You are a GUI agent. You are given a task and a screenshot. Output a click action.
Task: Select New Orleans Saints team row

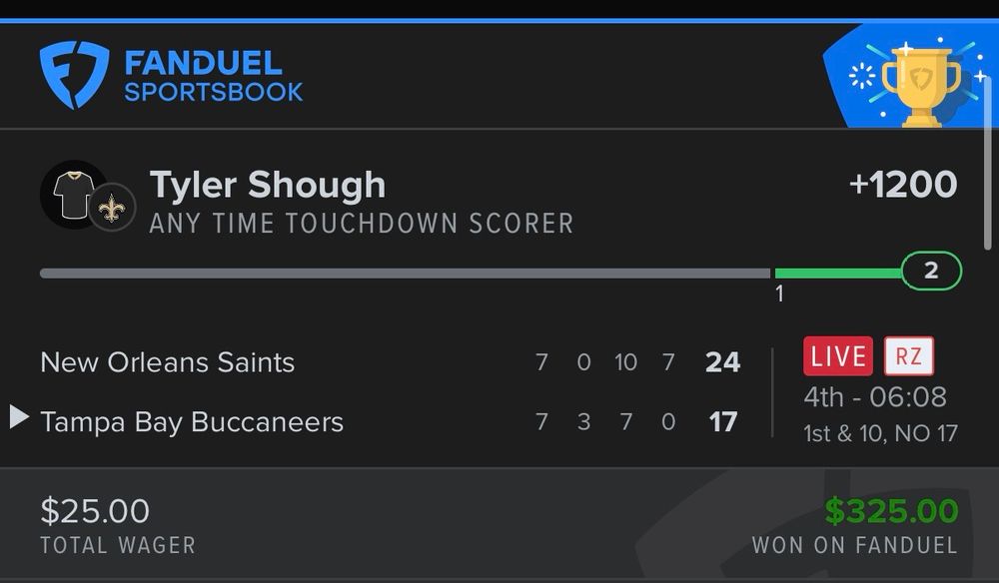pos(167,362)
